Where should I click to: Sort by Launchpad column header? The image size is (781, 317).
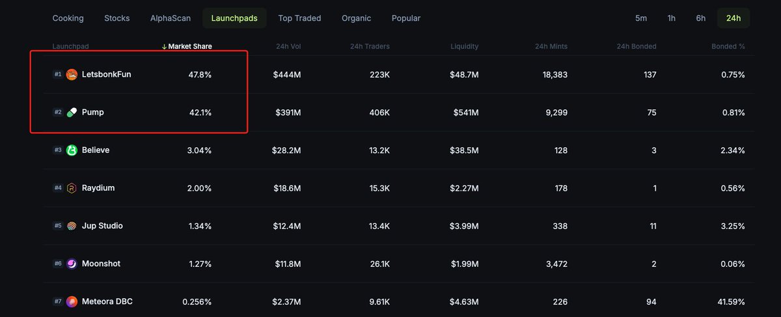click(x=70, y=46)
